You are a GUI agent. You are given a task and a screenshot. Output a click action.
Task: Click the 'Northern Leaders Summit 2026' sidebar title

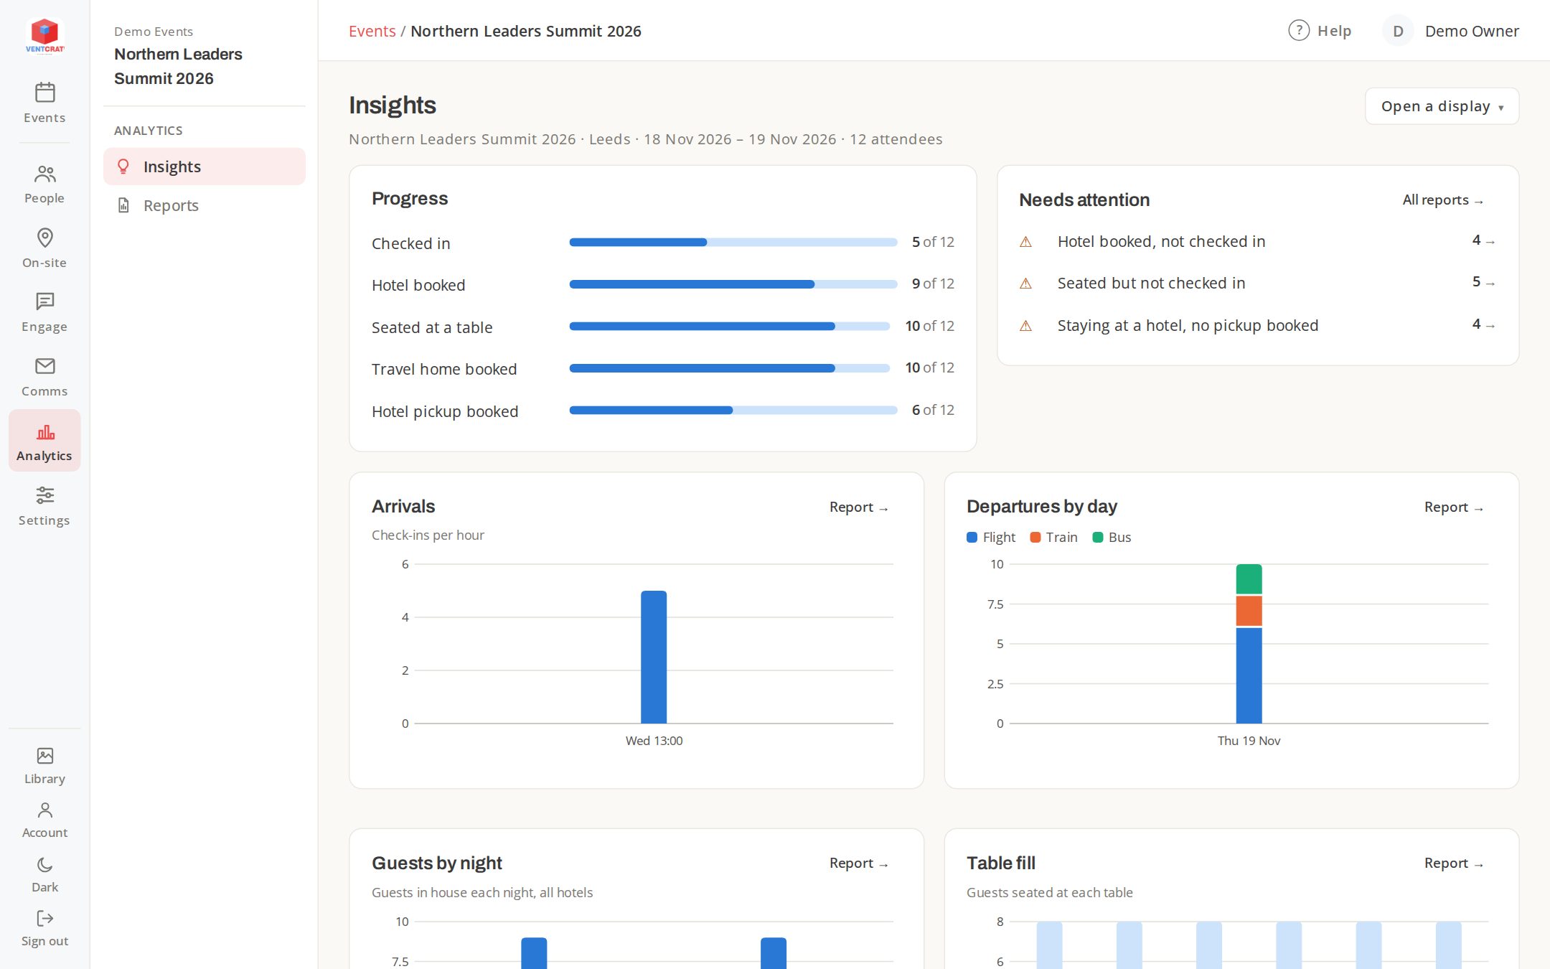tap(178, 66)
